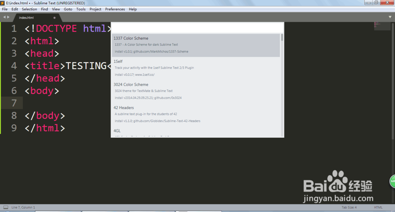Toggle side panel icon in status bar
This screenshot has height=212, width=395.
tap(6, 208)
